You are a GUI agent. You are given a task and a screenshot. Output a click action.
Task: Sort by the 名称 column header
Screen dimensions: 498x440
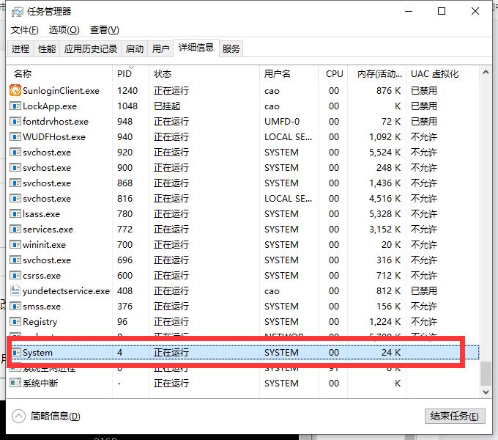point(59,74)
